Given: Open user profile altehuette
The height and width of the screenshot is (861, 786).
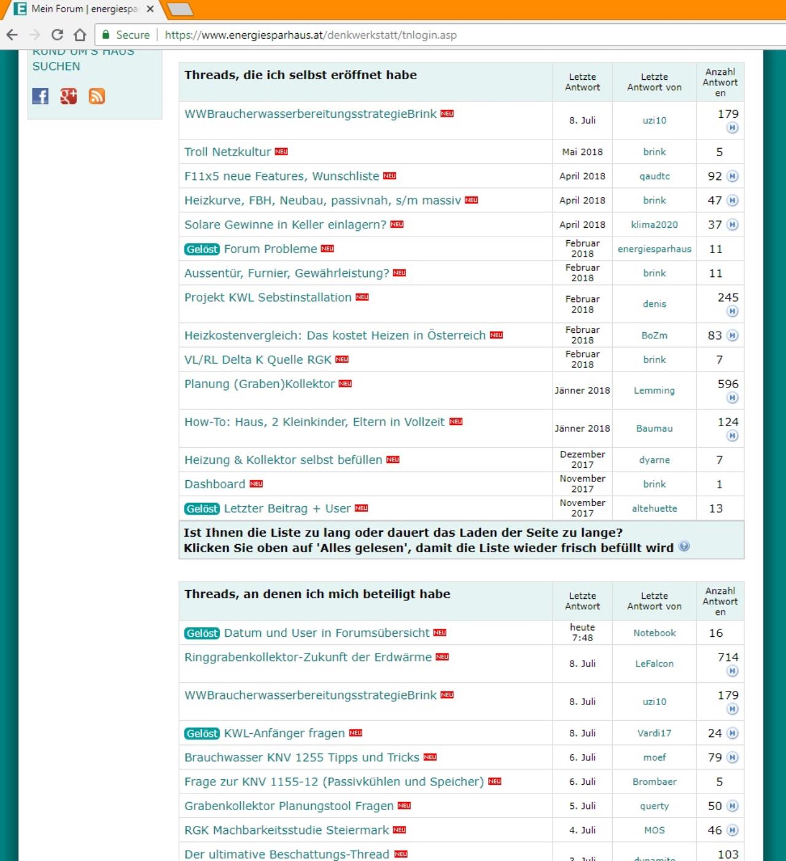Looking at the screenshot, I should click(x=655, y=508).
